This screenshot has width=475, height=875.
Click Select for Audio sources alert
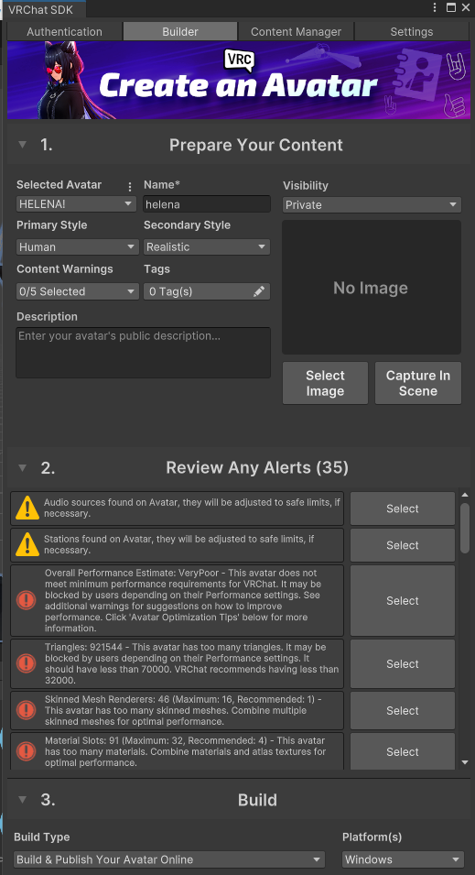403,509
